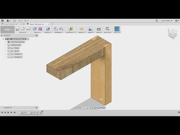The image size is (180, 135).
Task: Open SKETCH menu
Action: tap(22, 32)
